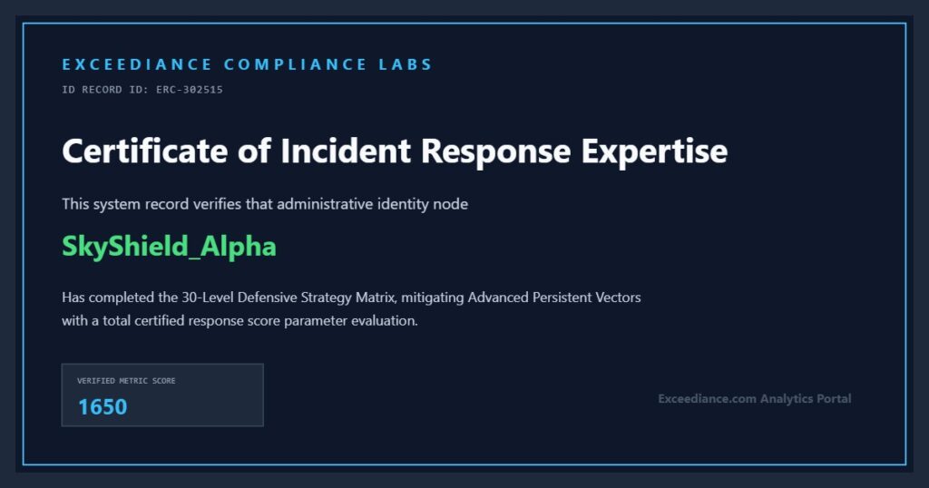Click the ID RECORD ID label

coord(107,90)
